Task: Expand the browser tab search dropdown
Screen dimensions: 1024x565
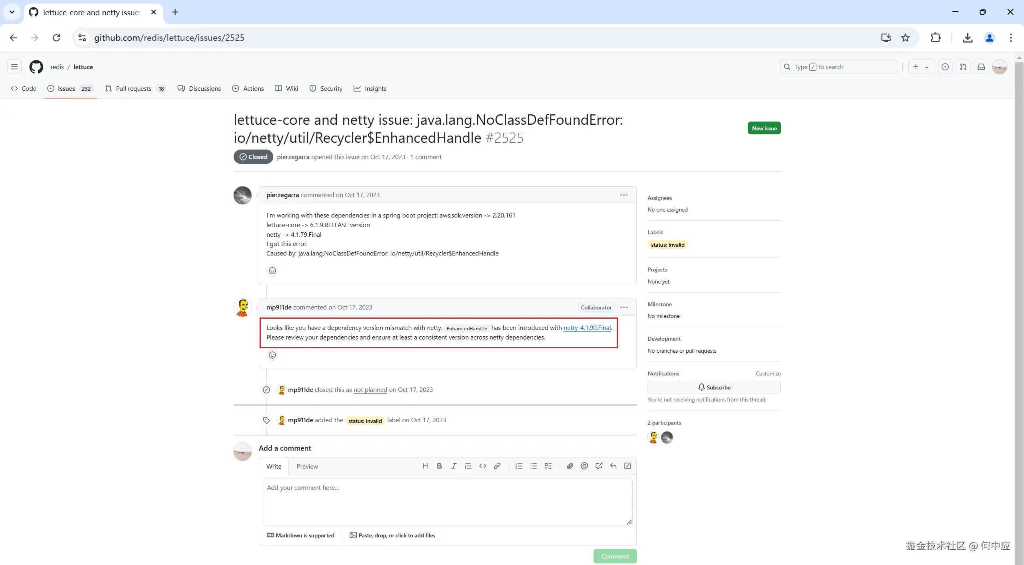Action: [x=12, y=12]
